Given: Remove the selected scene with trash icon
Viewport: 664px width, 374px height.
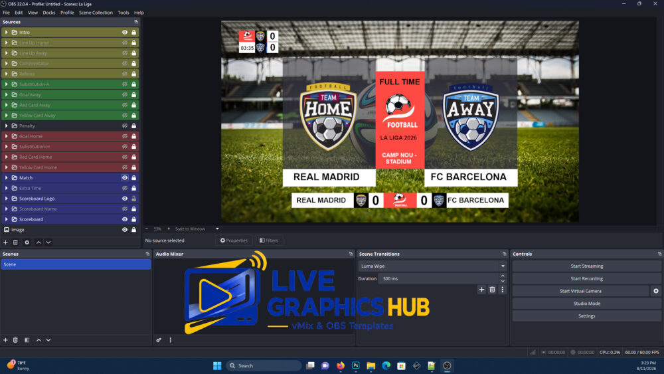Looking at the screenshot, I should point(16,339).
